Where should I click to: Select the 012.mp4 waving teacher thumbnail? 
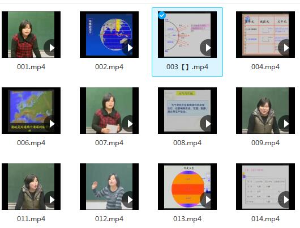[109, 187]
